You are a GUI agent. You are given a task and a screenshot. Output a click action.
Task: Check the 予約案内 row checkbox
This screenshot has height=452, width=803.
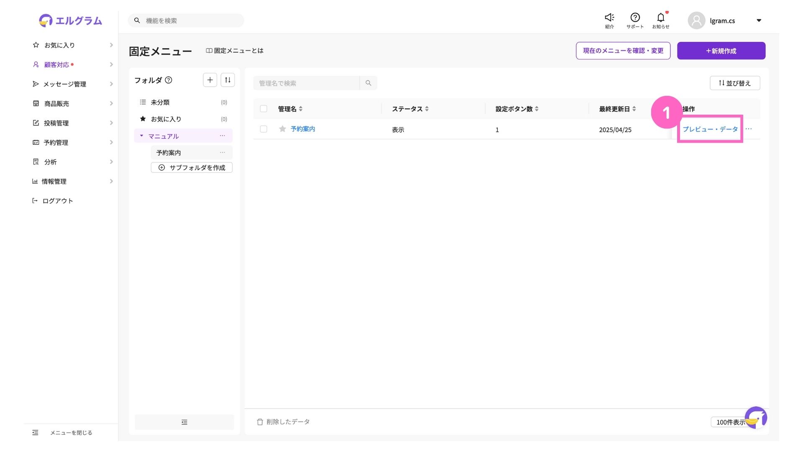pyautogui.click(x=263, y=129)
